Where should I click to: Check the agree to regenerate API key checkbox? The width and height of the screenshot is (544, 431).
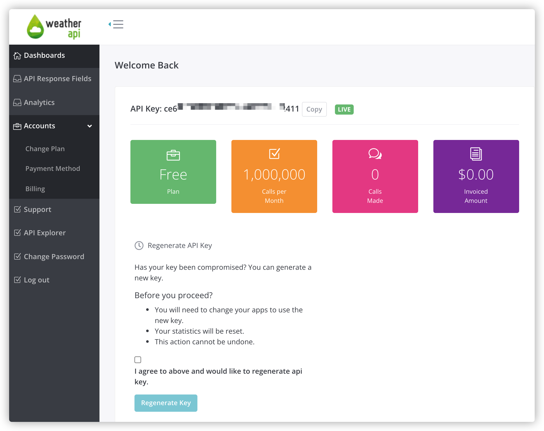pos(138,360)
